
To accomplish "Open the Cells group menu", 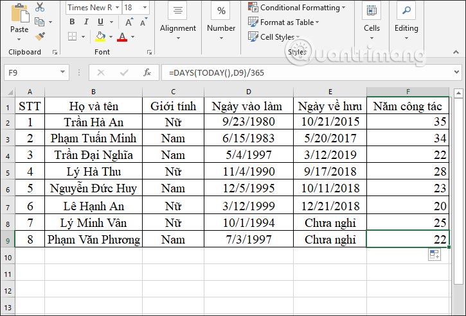I will tap(372, 21).
